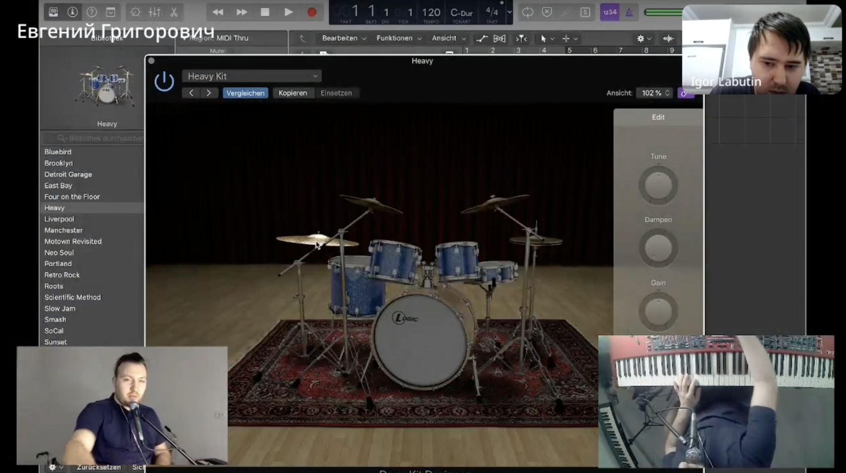Click the Rewind transport button
This screenshot has width=846, height=473.
(x=218, y=12)
